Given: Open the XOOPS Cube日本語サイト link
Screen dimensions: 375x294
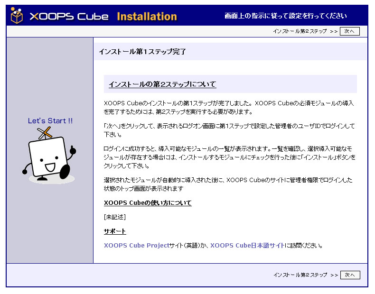Looking at the screenshot, I should (x=247, y=245).
